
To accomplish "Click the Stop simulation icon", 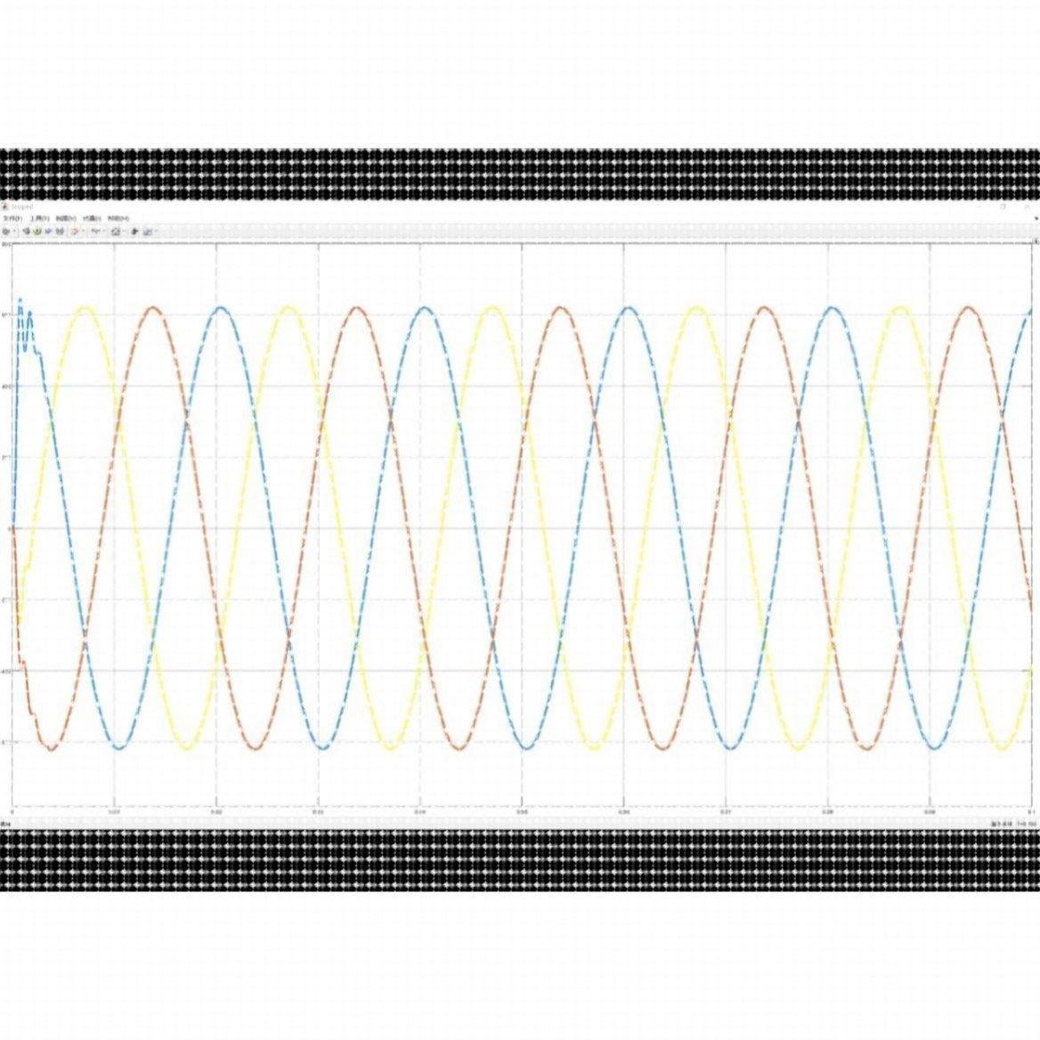I will click(58, 232).
